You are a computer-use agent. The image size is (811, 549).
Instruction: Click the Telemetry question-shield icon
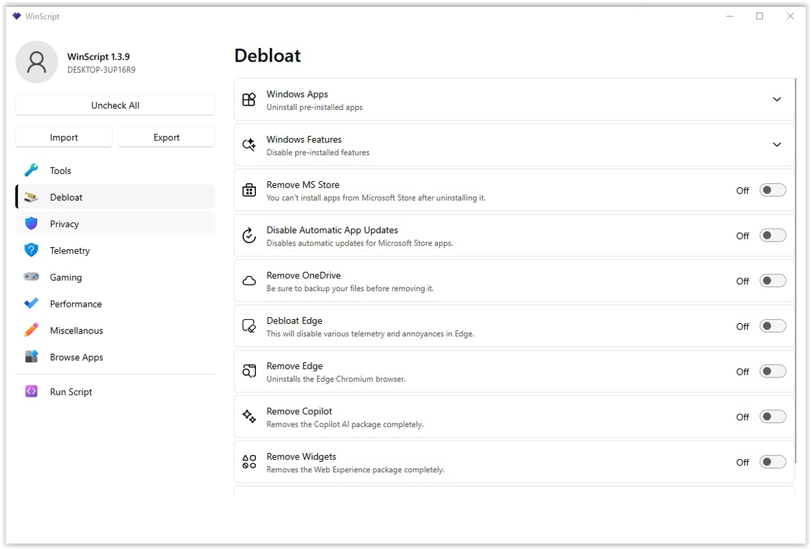(x=31, y=250)
